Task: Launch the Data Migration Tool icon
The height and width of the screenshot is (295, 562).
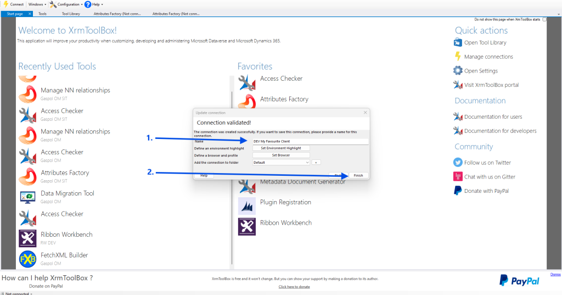Action: point(27,197)
